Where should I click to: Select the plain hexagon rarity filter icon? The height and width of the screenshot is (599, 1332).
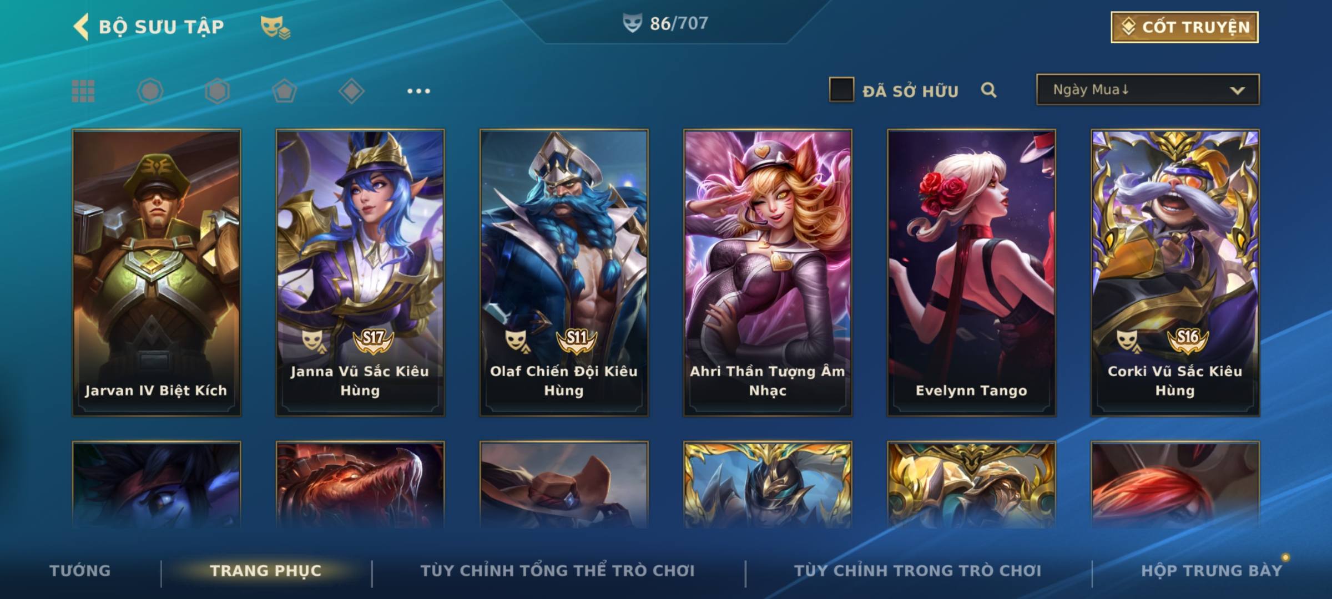pos(217,91)
